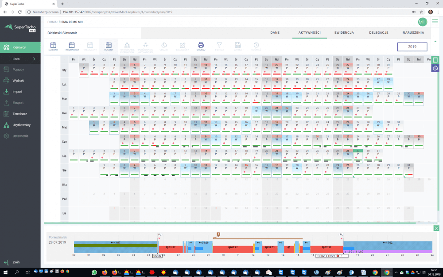Click the purple clock icon on right edge

point(435,68)
